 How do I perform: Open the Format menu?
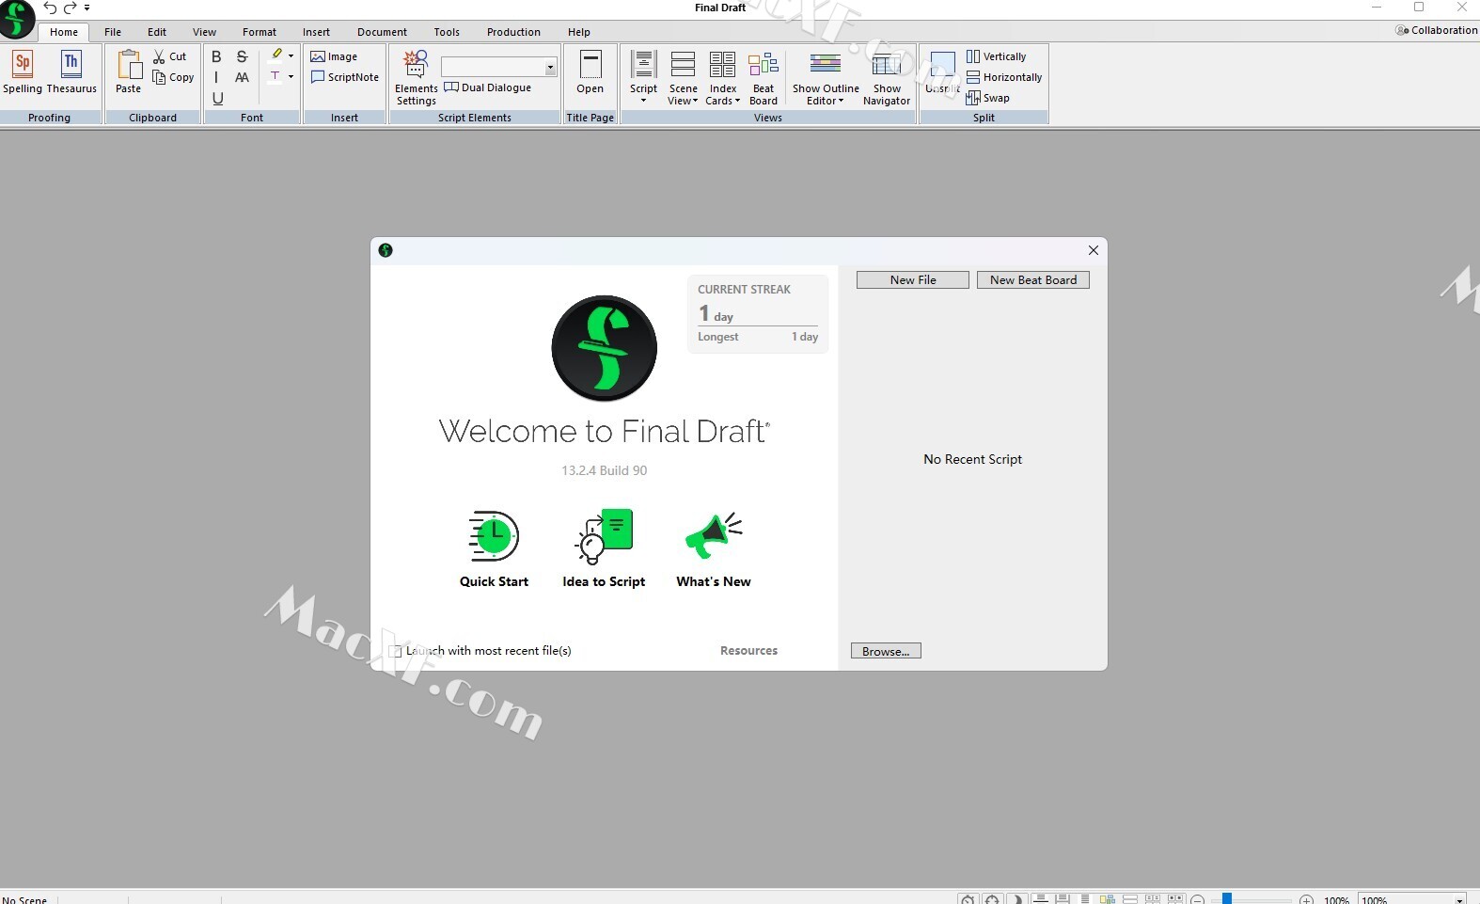(260, 32)
